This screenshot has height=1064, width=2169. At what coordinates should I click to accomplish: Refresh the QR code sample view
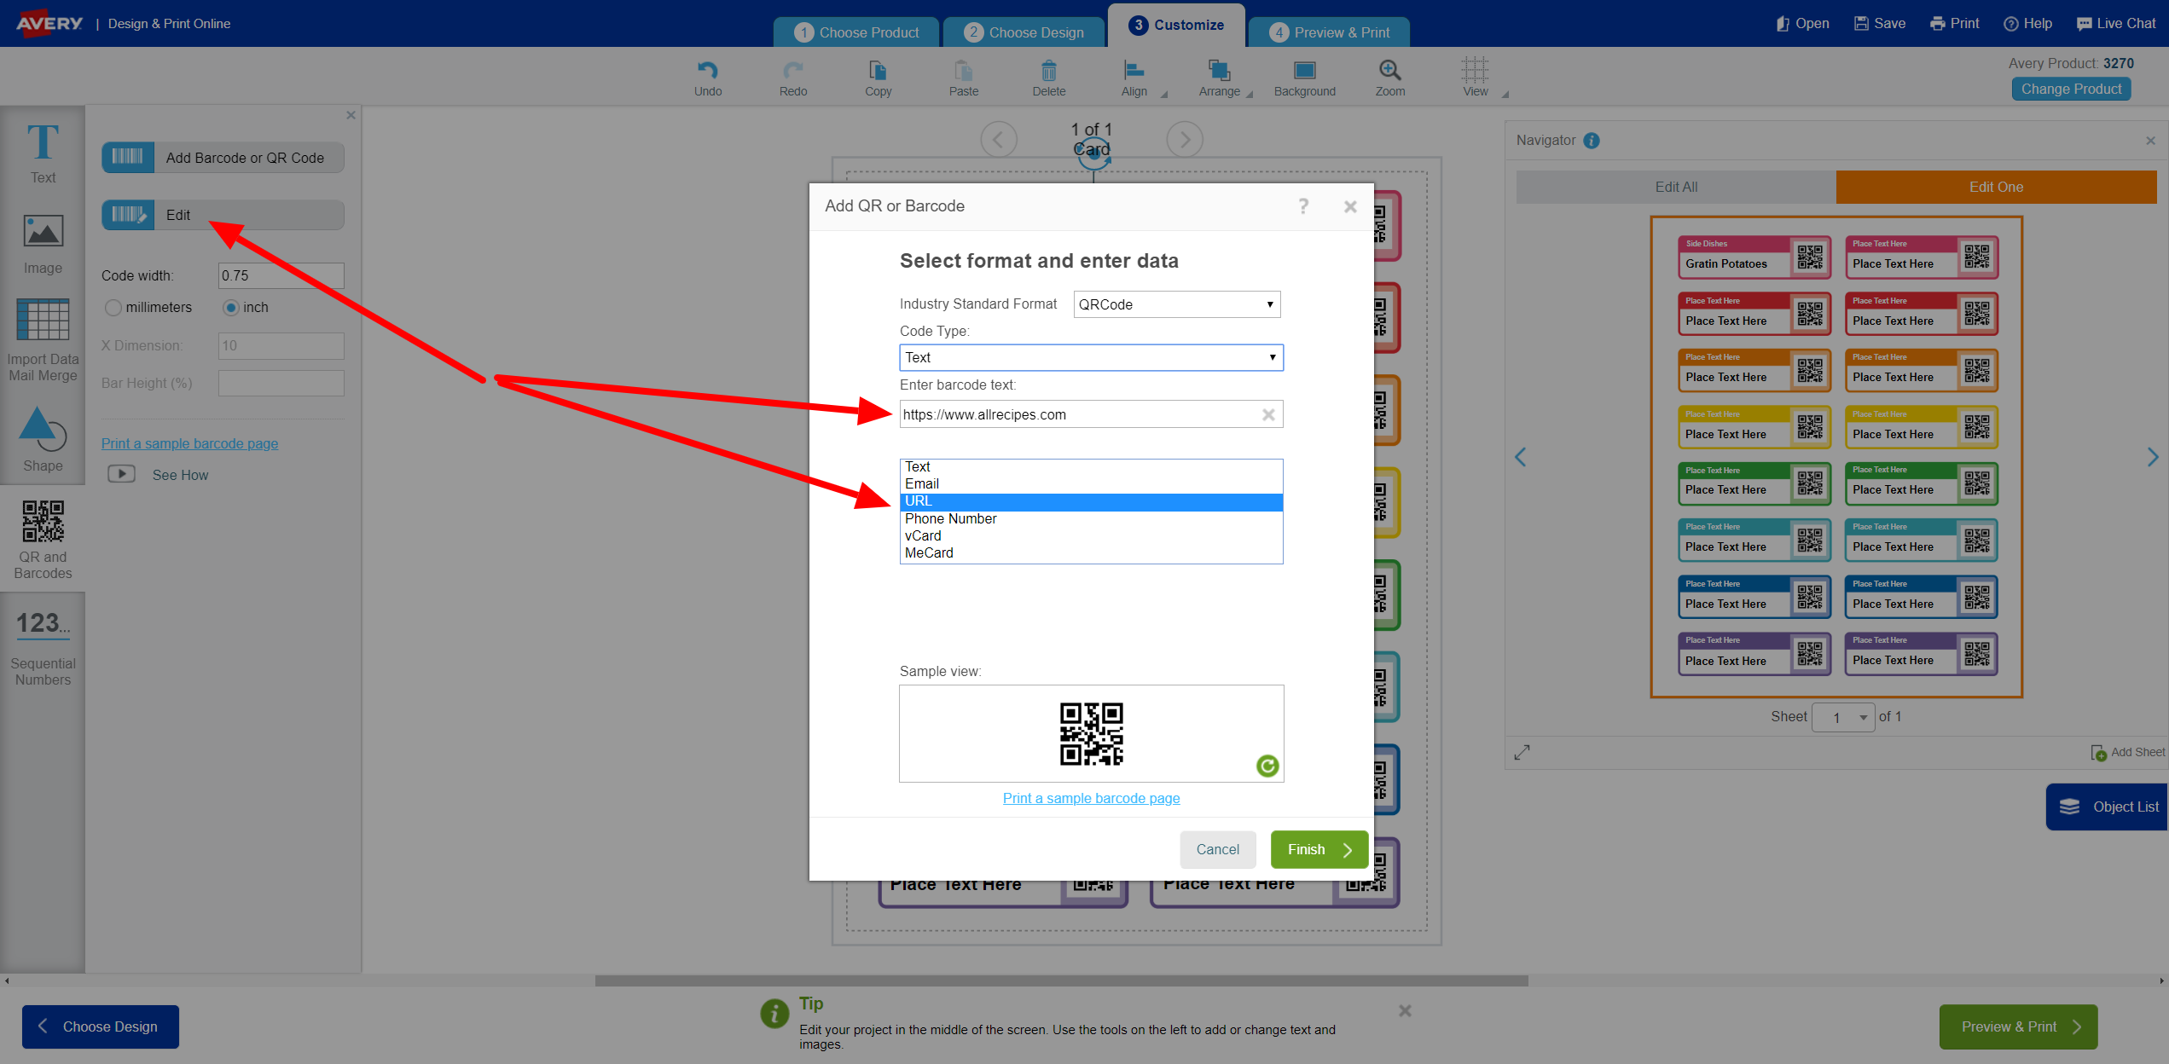pos(1267,766)
